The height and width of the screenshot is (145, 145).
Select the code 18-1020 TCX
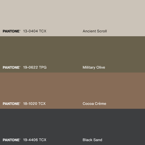[34, 104]
